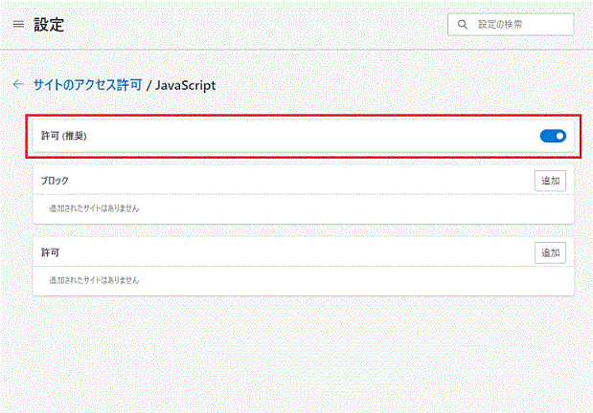Go back using the blue arrow icon
The height and width of the screenshot is (413, 593).
(18, 84)
